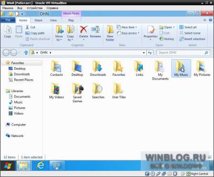Open Music library in navigation pane
Viewport: 214px width, 177px height.
18,102
